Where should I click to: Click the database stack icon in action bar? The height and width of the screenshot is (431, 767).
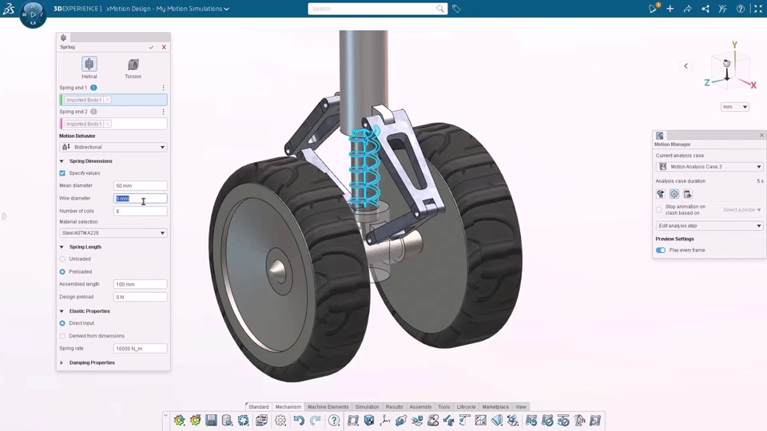point(227,421)
